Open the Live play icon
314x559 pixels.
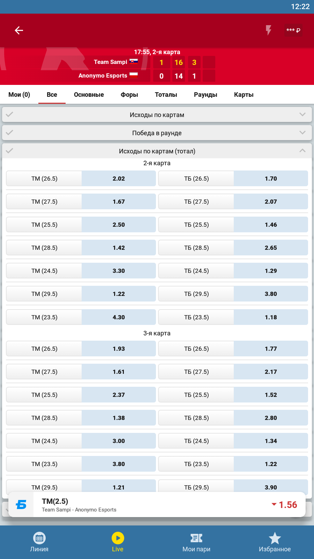point(118,538)
